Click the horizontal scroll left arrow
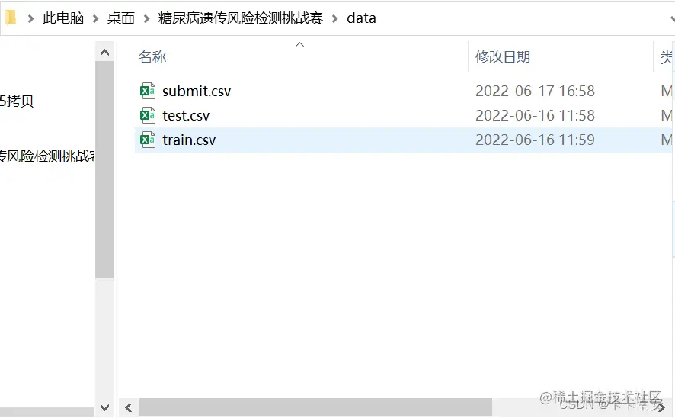This screenshot has height=418, width=675. 128,407
